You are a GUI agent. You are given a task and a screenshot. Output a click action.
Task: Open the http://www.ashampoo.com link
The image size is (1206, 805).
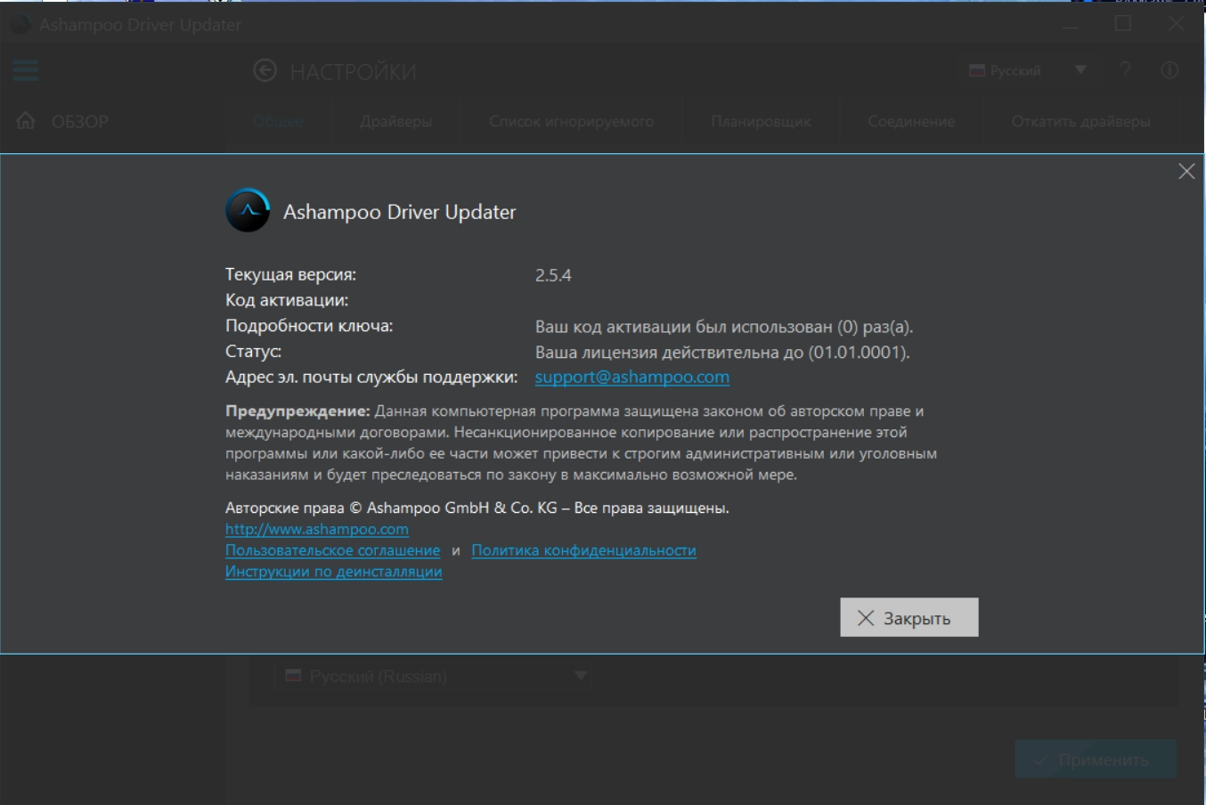pyautogui.click(x=317, y=529)
